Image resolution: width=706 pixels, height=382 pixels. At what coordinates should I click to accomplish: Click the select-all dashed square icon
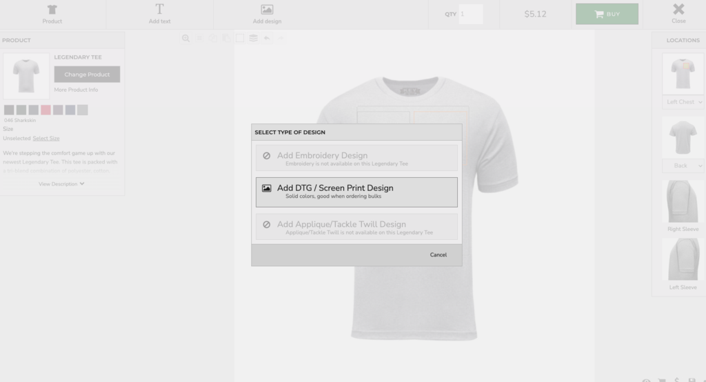tap(240, 39)
